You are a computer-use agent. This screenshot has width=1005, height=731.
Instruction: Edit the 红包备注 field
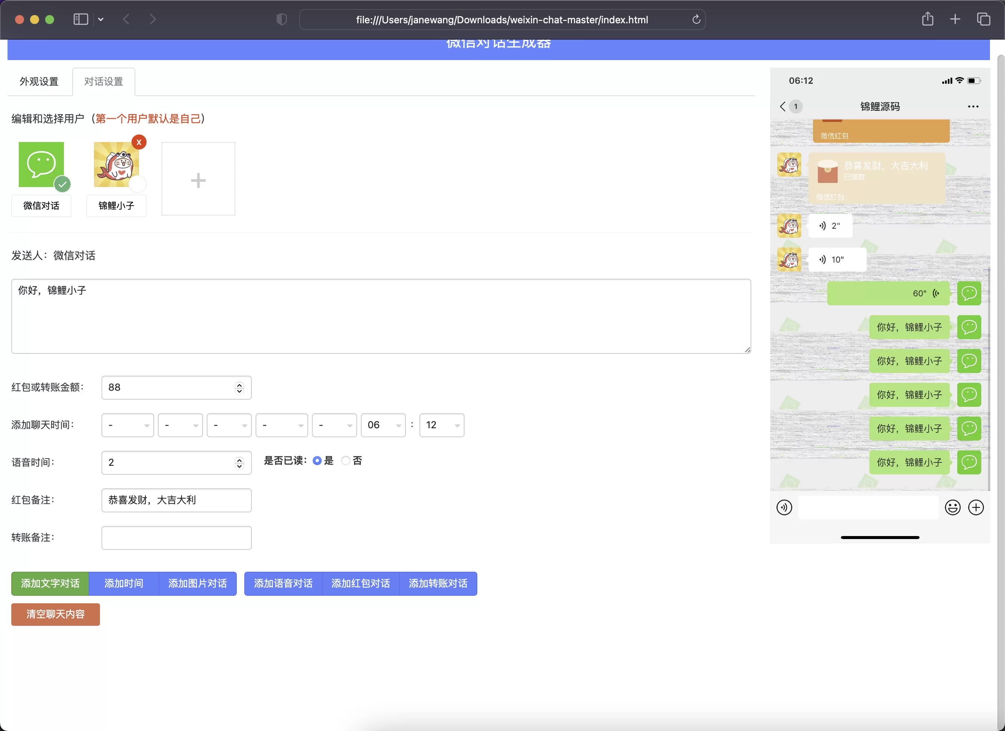click(x=176, y=500)
